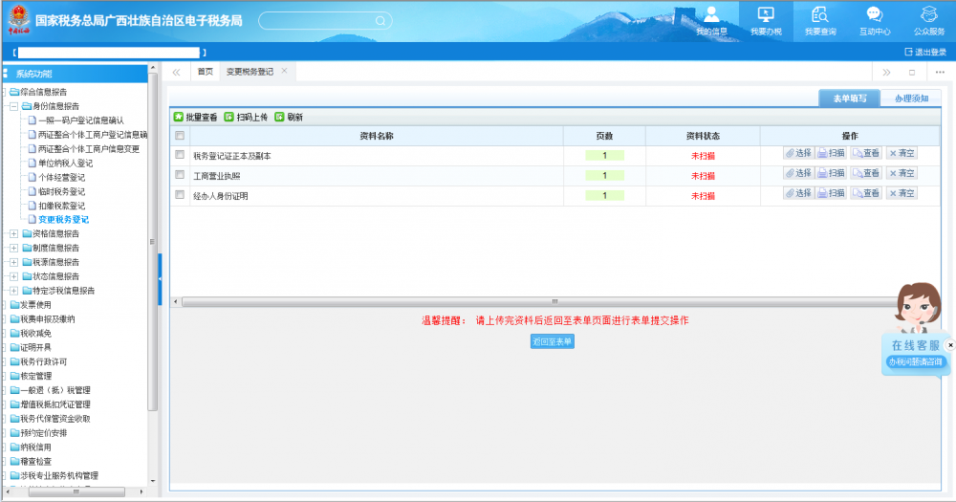
Task: Click the search magnifier icon
Action: pos(380,20)
